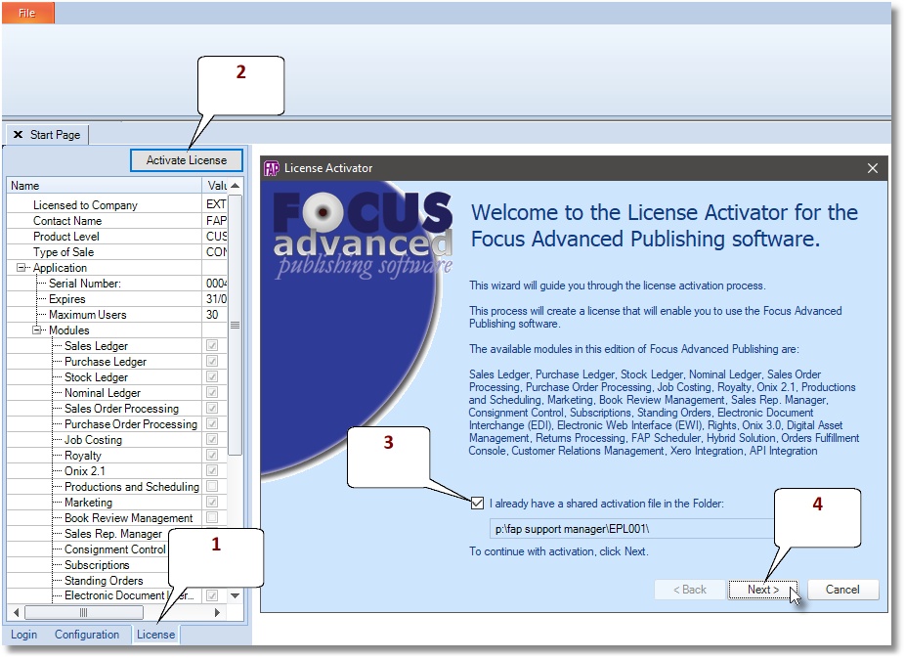905x659 pixels.
Task: Close the License Activator dialog
Action: click(x=872, y=168)
